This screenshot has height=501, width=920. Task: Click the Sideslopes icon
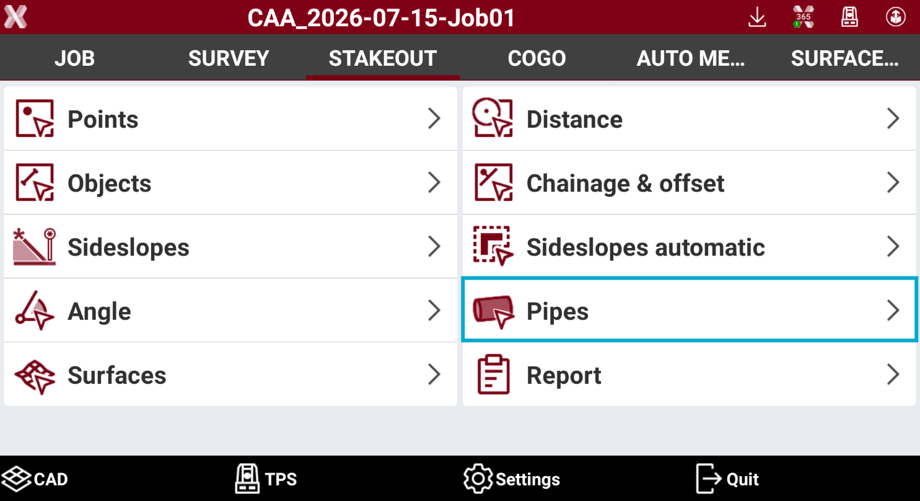tap(35, 247)
